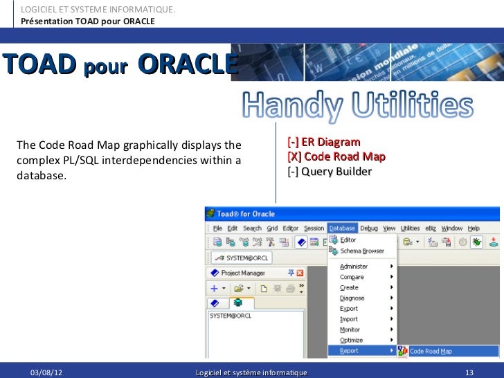Open the Debug menu
Viewport: 504px width, 378px height.
[x=369, y=228]
